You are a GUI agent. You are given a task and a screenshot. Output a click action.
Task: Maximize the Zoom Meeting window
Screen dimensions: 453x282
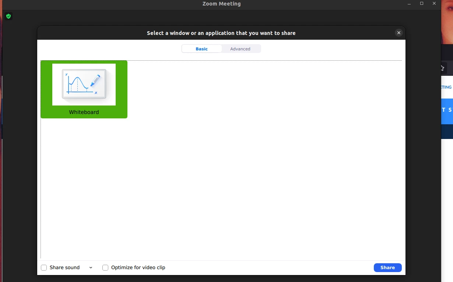(x=422, y=4)
